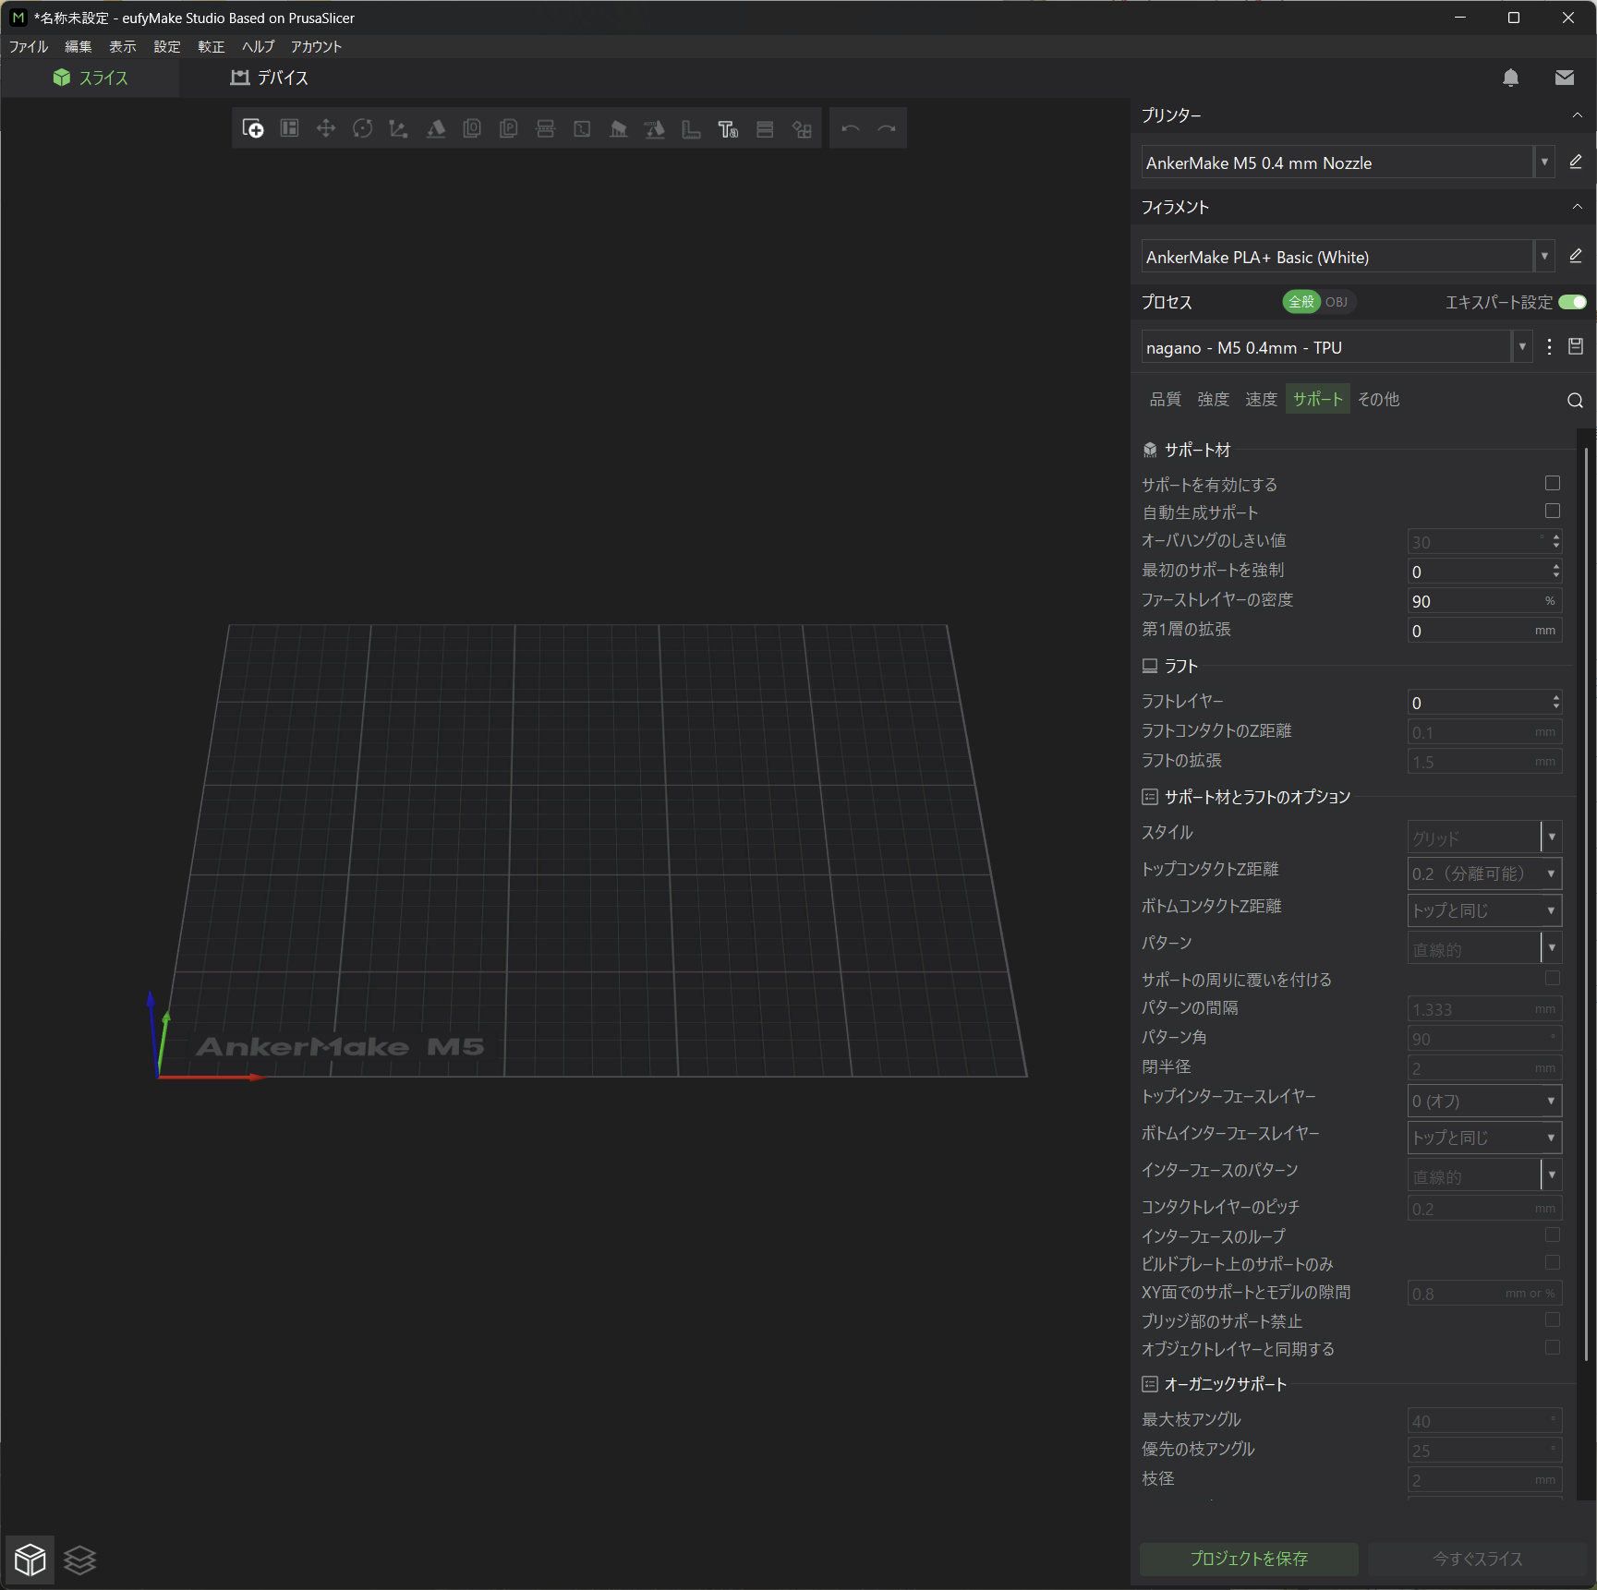Click edit icon next to printer preset
Screen dimensions: 1597x1590
(1576, 163)
